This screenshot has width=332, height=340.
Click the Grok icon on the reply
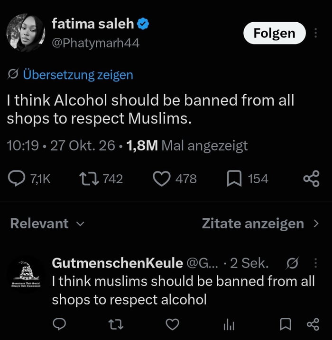[293, 263]
